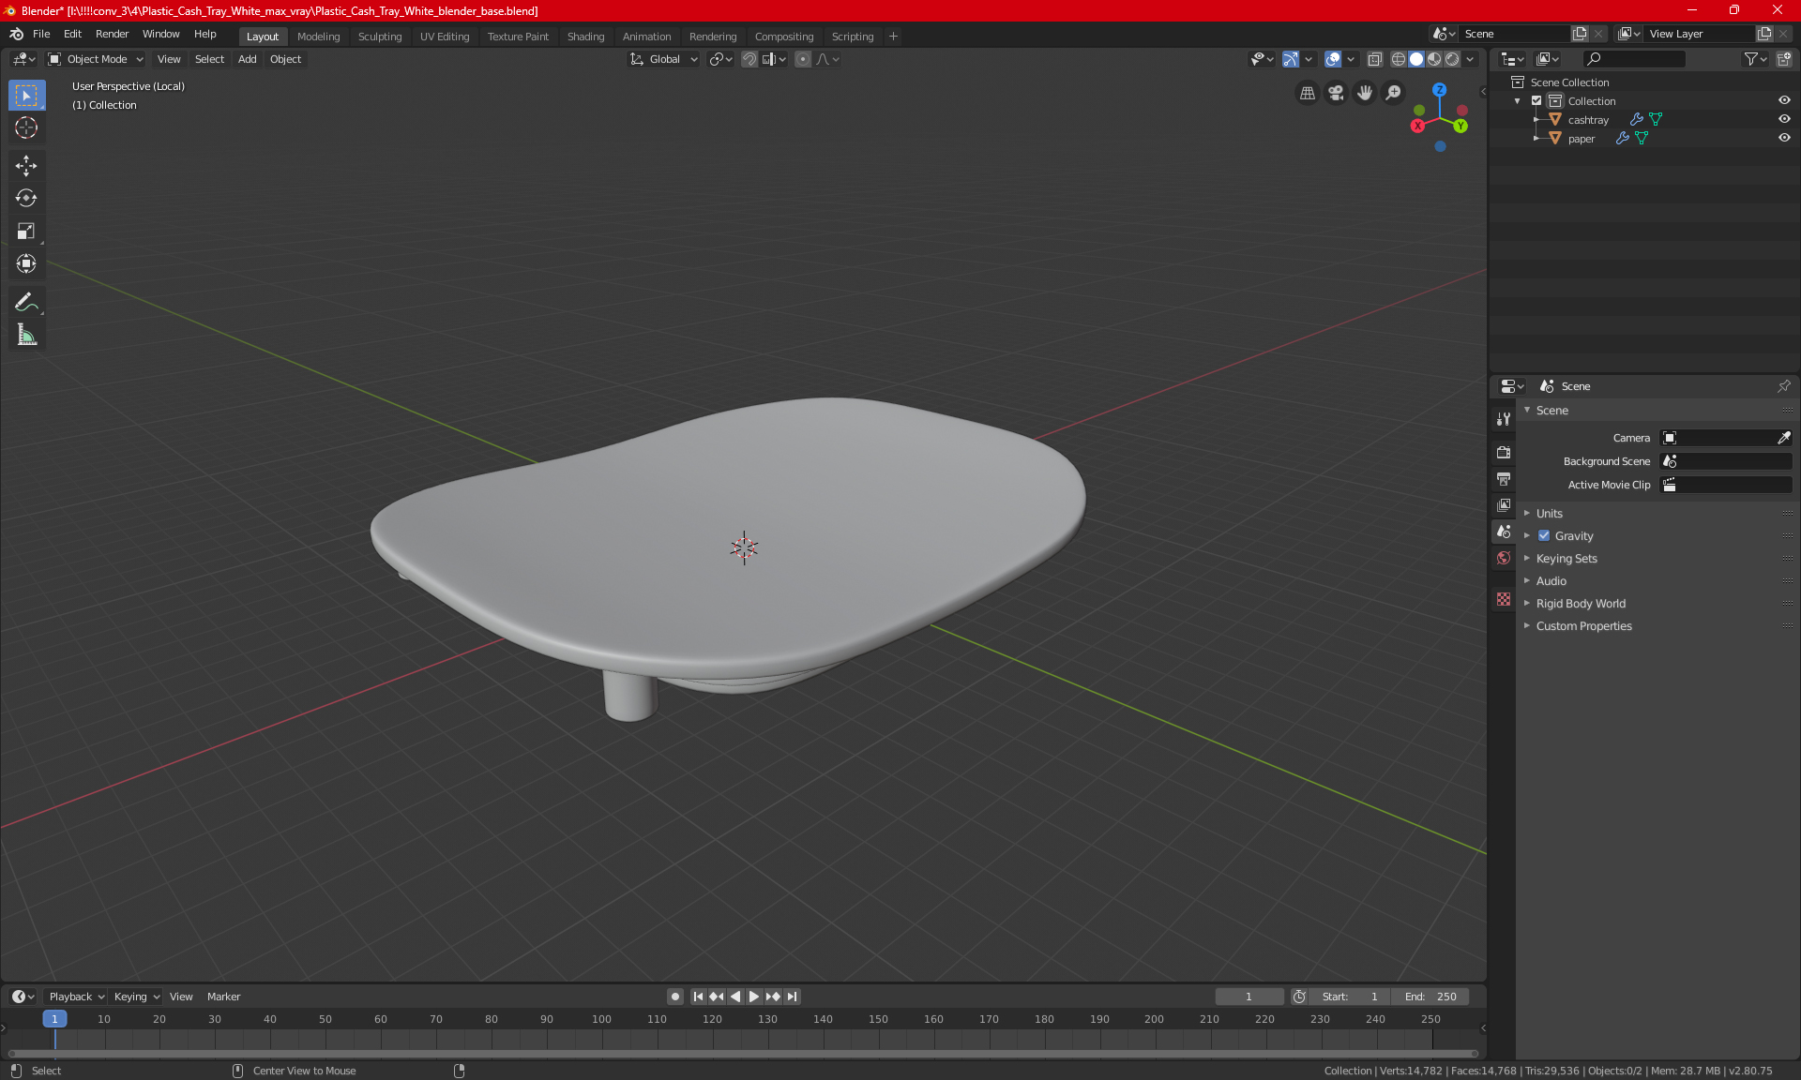Expand the Rigid Body World panel
Screen dimensions: 1801x1080
[x=1581, y=604]
